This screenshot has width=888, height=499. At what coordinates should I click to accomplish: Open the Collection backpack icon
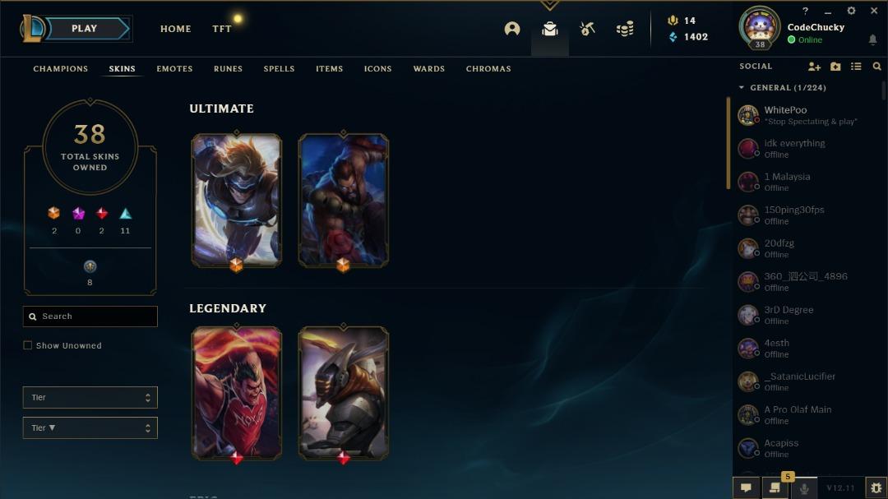[549, 28]
